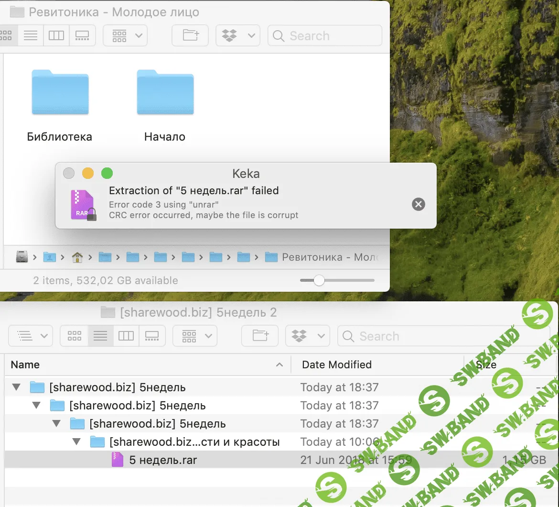Collapse the [sharewood.biz...сти и красоты folder
This screenshot has height=507, width=559.
pyautogui.click(x=77, y=441)
